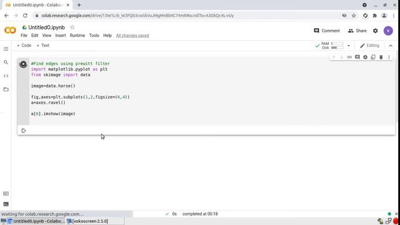Viewport: 400px width, 225px height.
Task: Open the File menu
Action: coord(24,36)
